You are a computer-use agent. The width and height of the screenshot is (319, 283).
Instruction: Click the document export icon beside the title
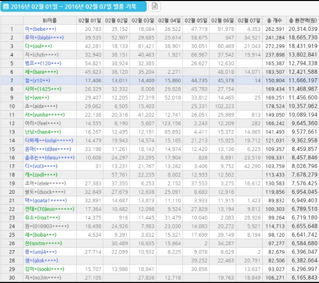155,6
